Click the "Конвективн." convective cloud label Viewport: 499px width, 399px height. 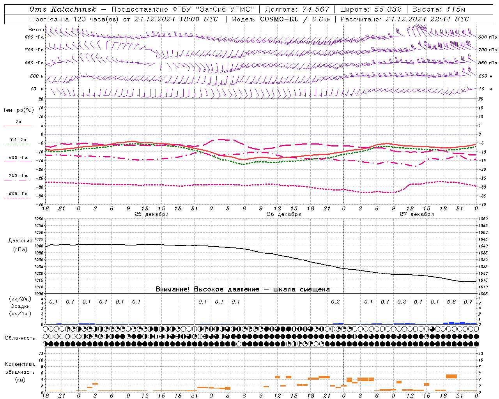point(20,364)
